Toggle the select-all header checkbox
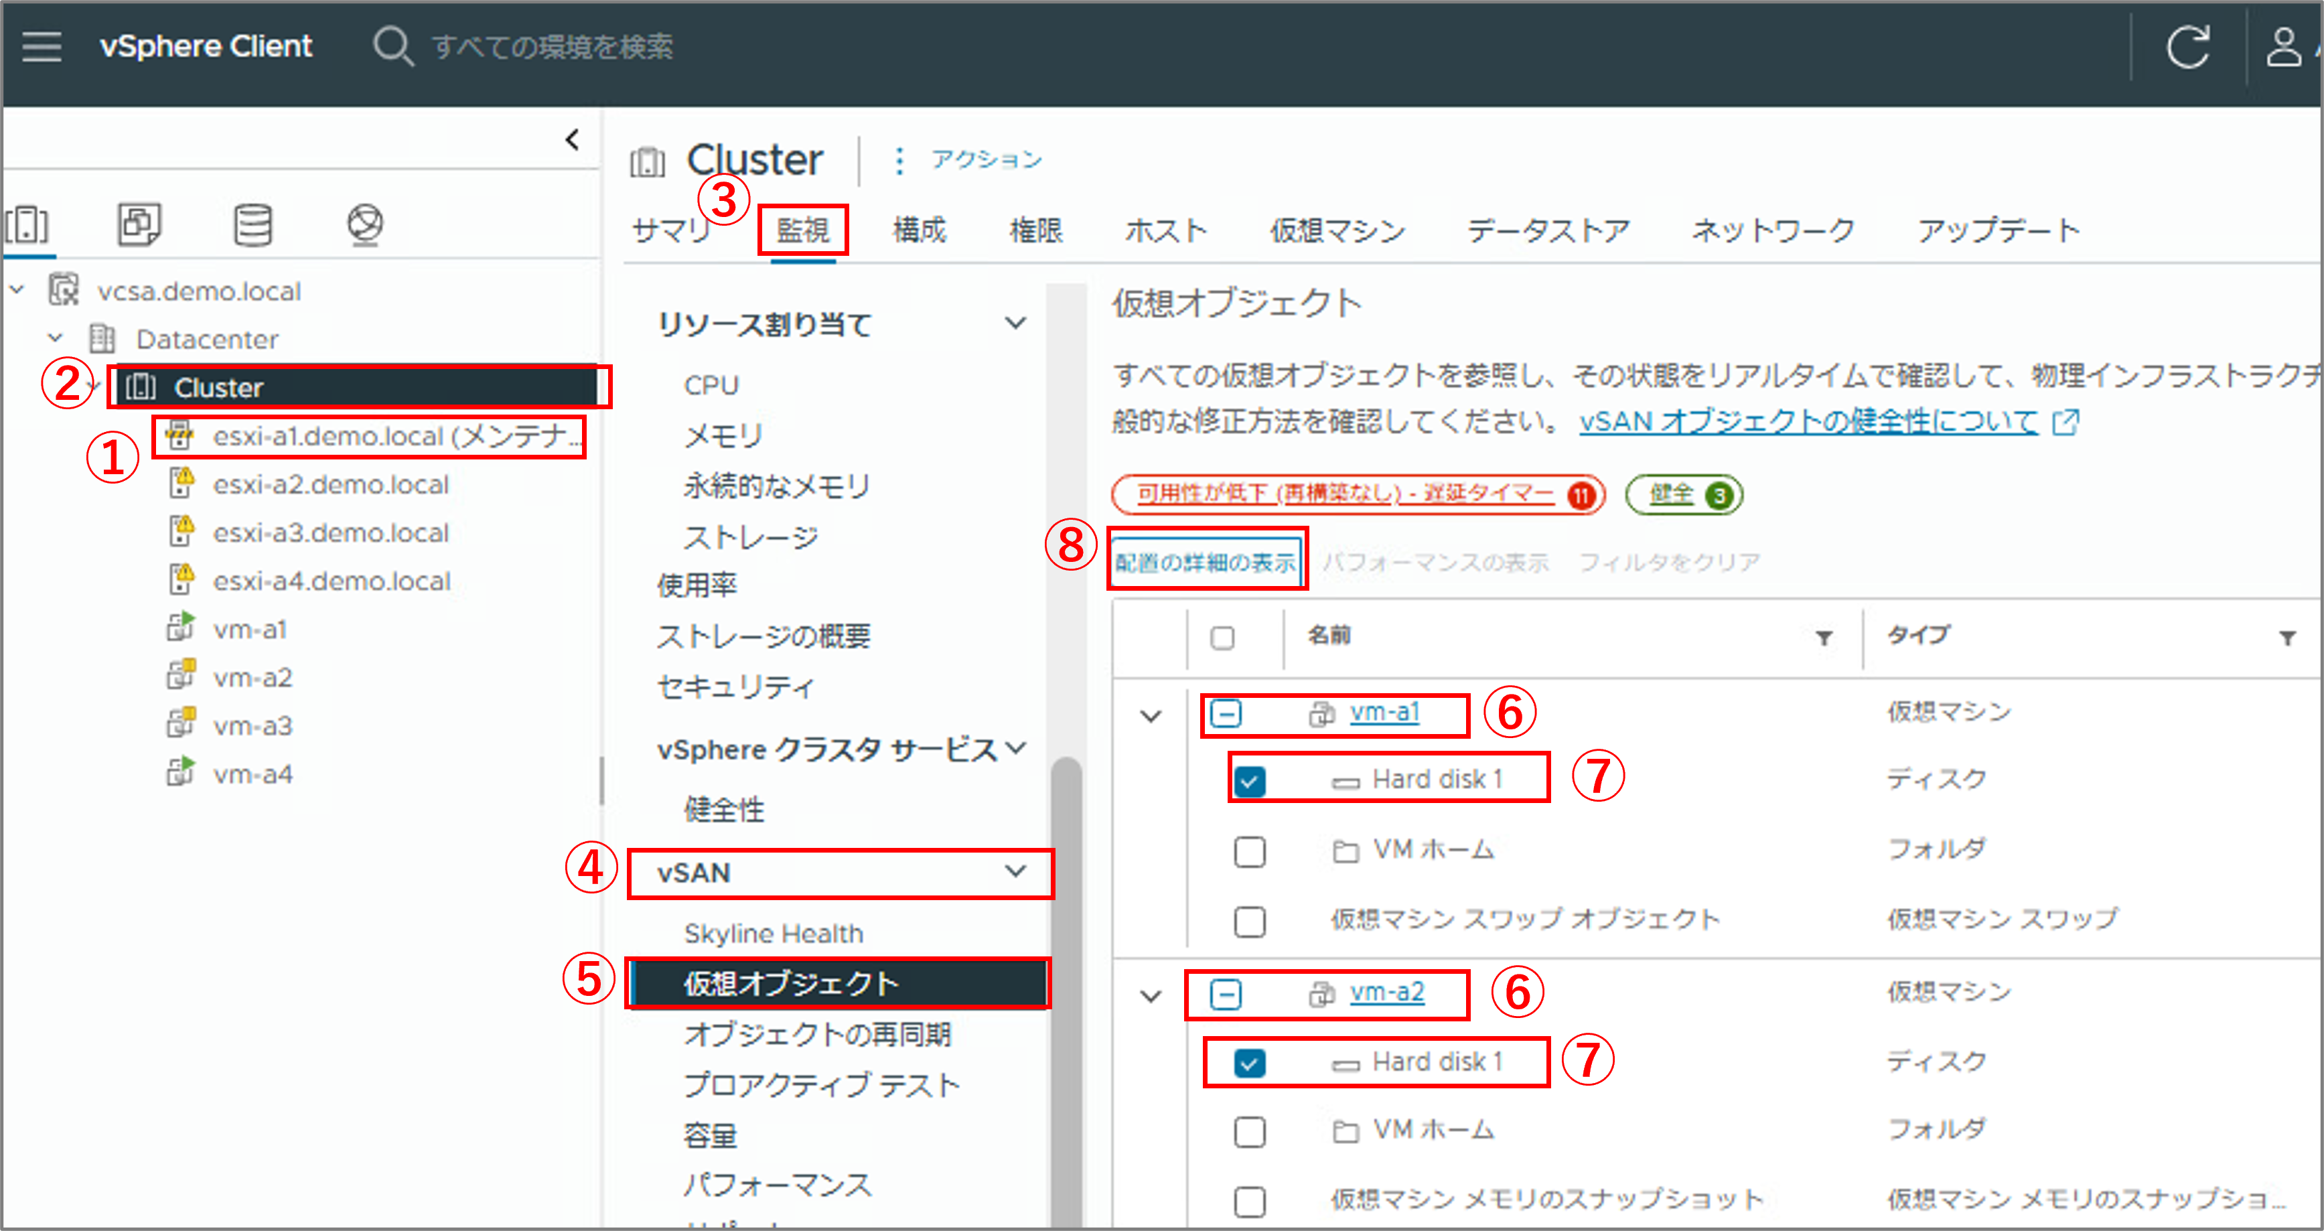 point(1222,638)
